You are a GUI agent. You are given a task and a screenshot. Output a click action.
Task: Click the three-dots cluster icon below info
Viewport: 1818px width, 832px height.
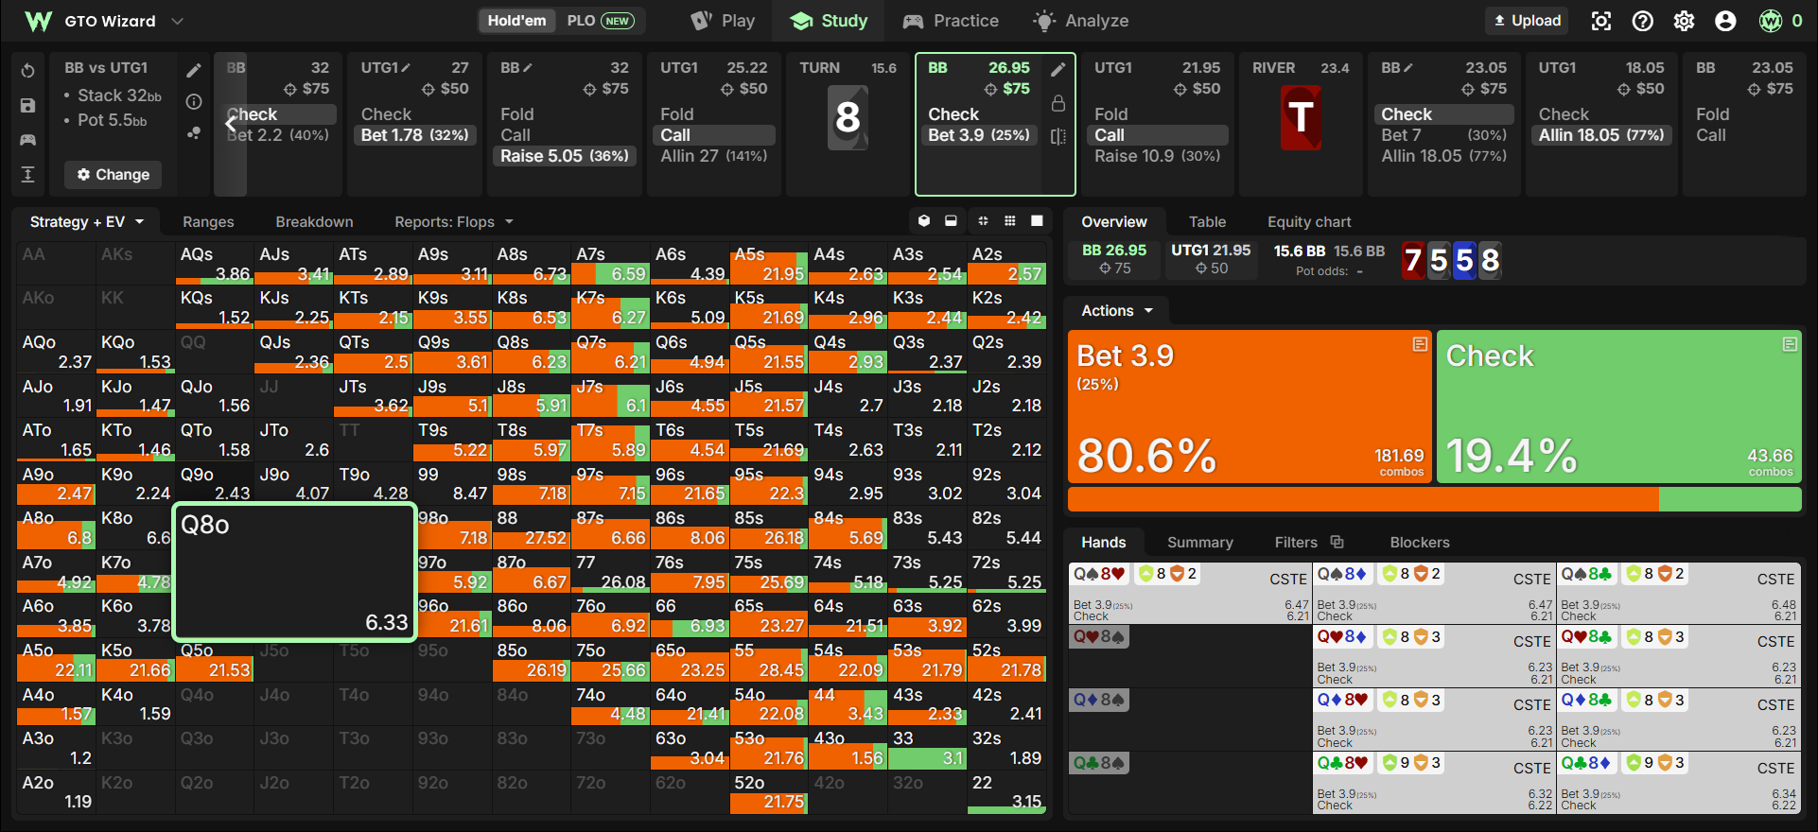point(194,133)
